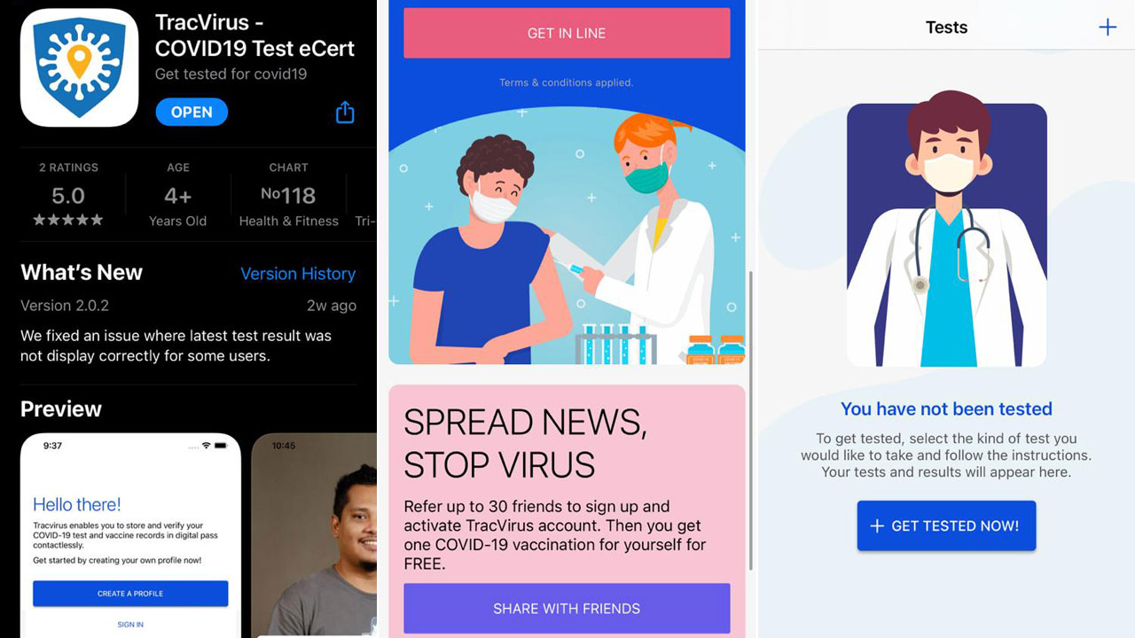This screenshot has height=638, width=1135.
Task: Click the middle panel vertical scrollbar
Action: click(752, 421)
